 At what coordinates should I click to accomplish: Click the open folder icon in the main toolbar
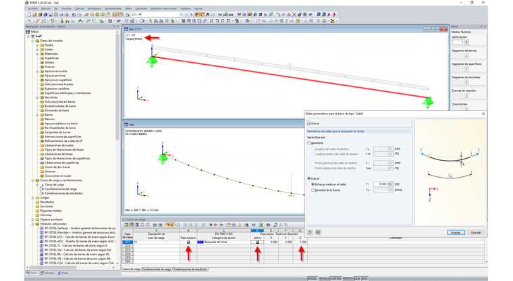click(x=34, y=14)
